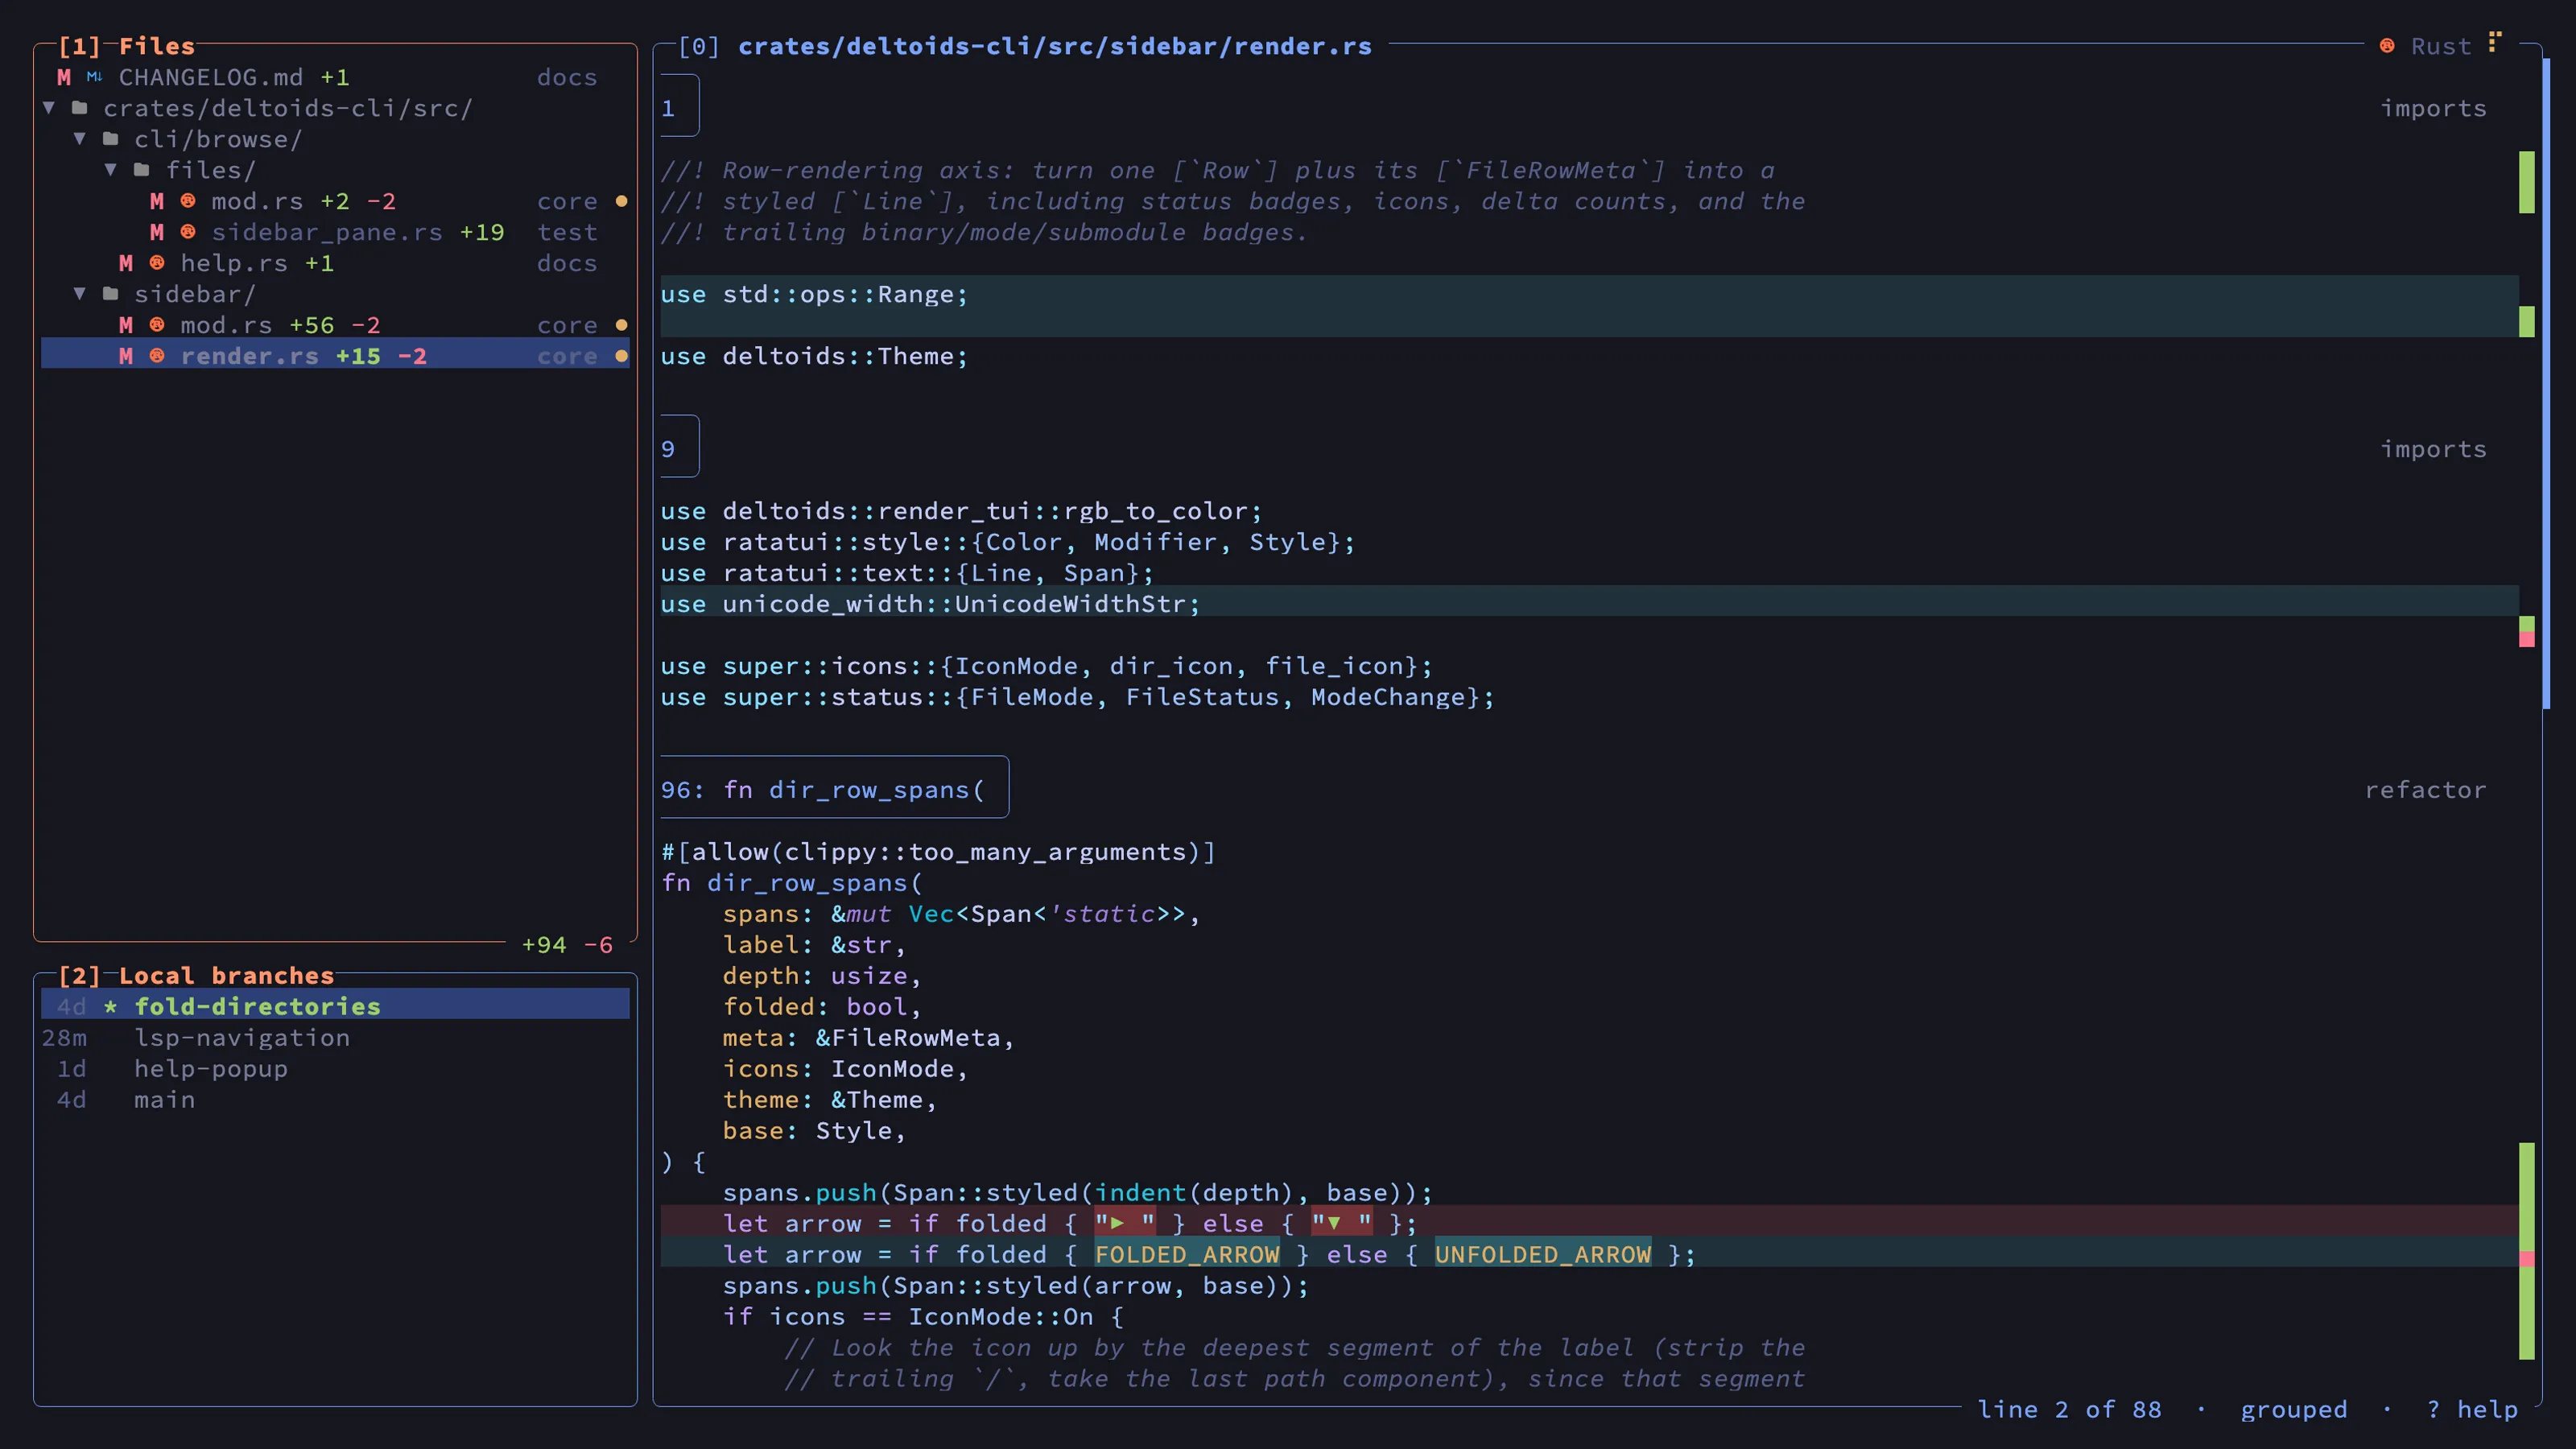Toggle the grouped view mode
Viewport: 2576px width, 1449px height.
point(2294,1410)
